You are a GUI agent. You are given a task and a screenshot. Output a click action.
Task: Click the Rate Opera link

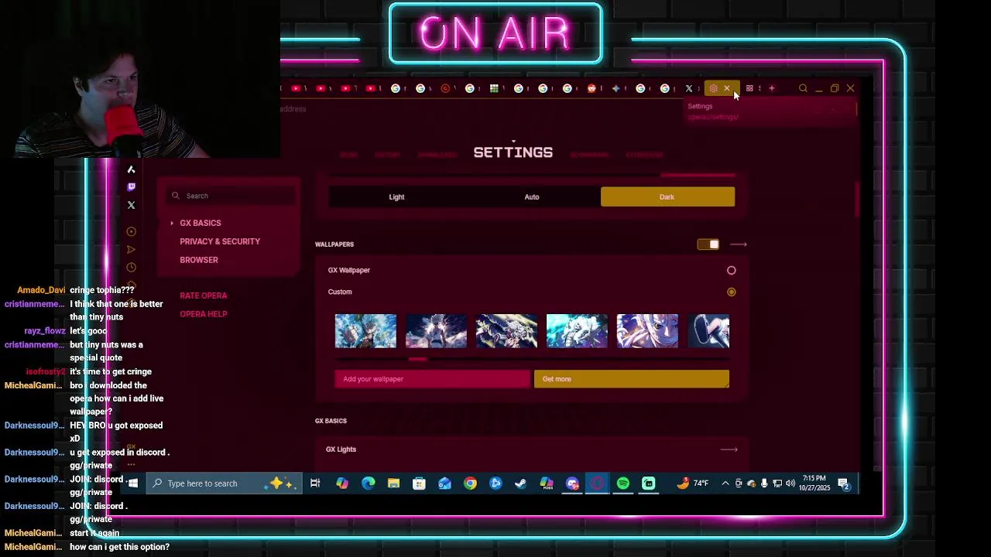coord(204,296)
